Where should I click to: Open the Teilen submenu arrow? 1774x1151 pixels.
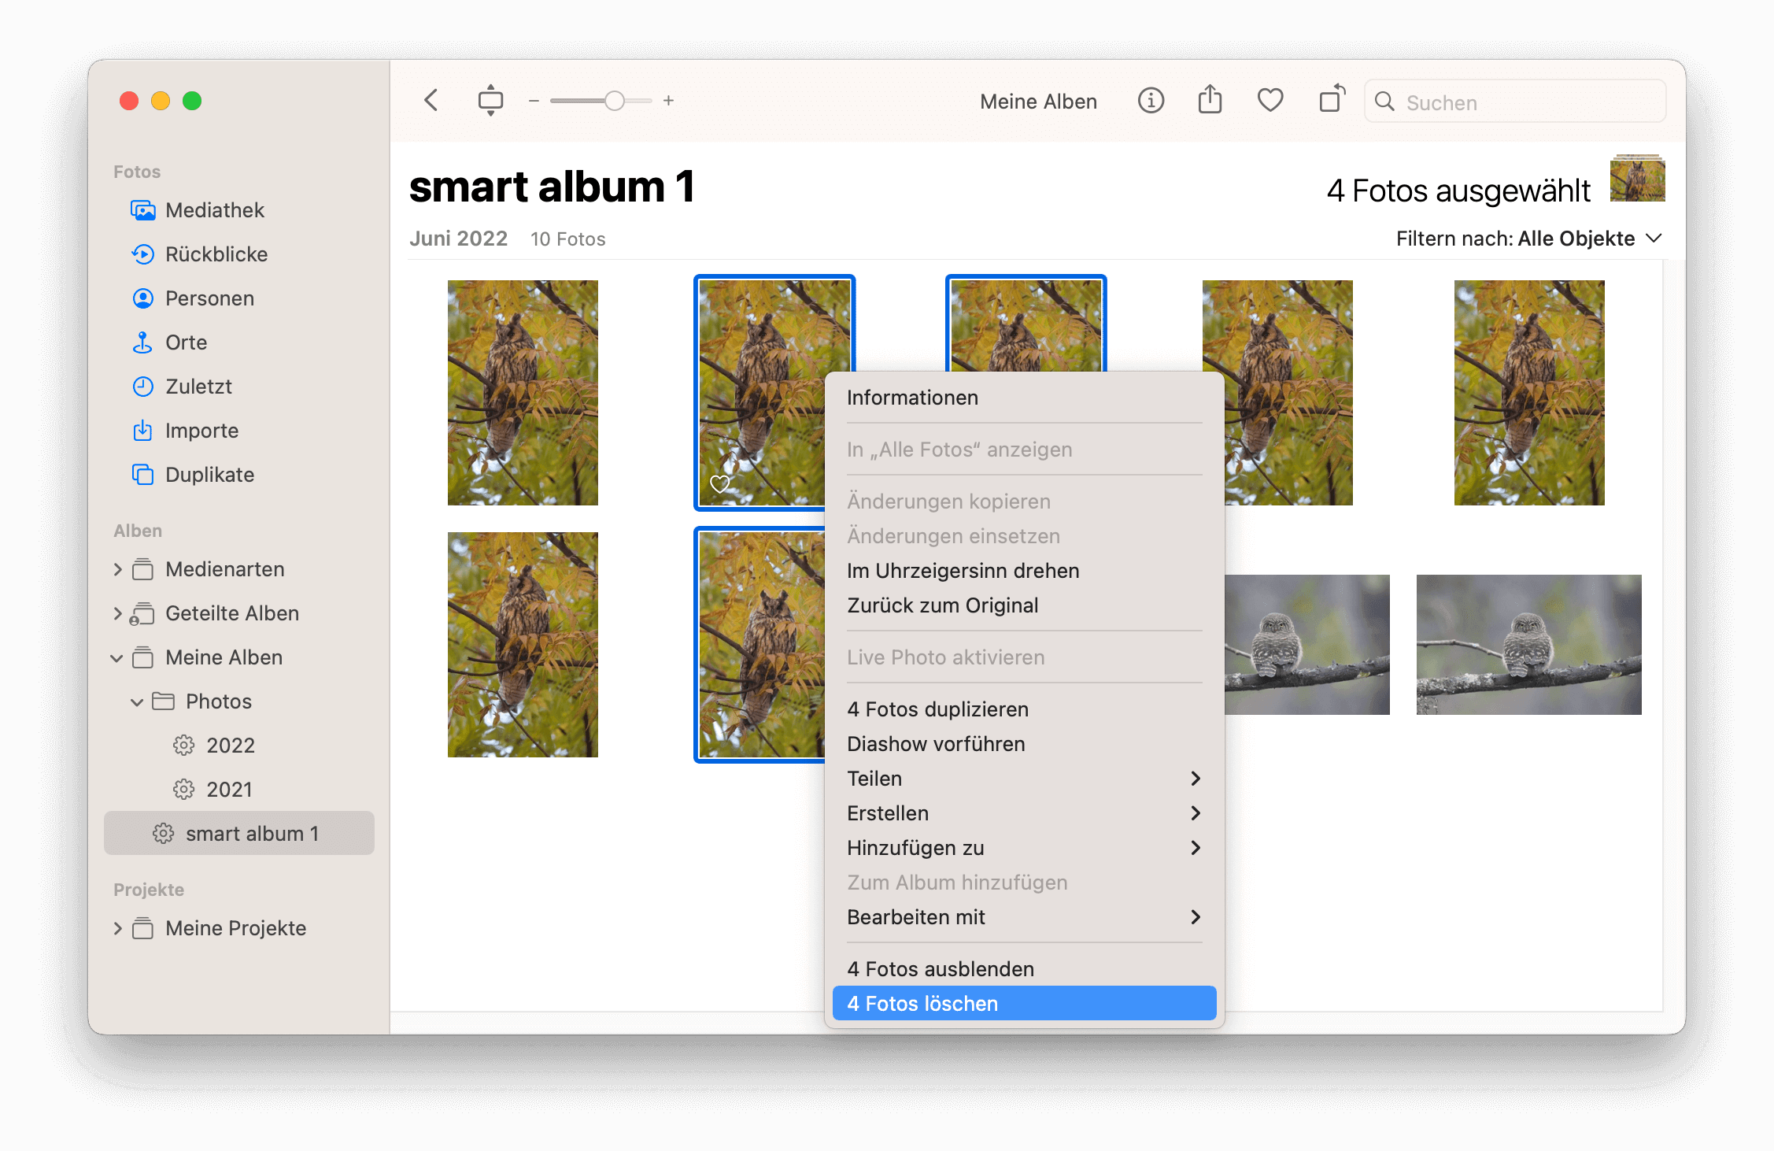(1196, 779)
